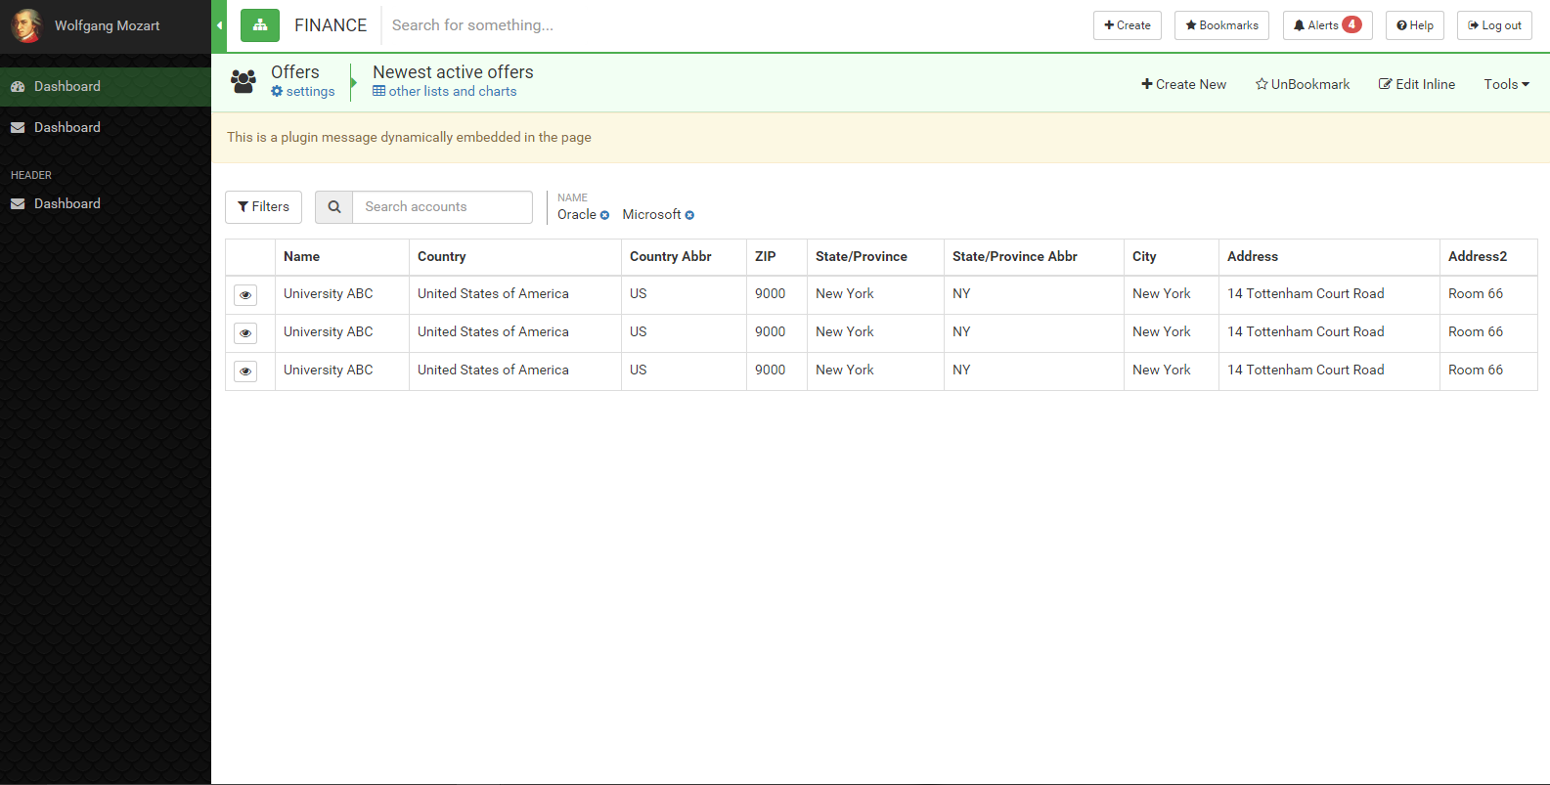
Task: Click Create New
Action: coord(1183,84)
